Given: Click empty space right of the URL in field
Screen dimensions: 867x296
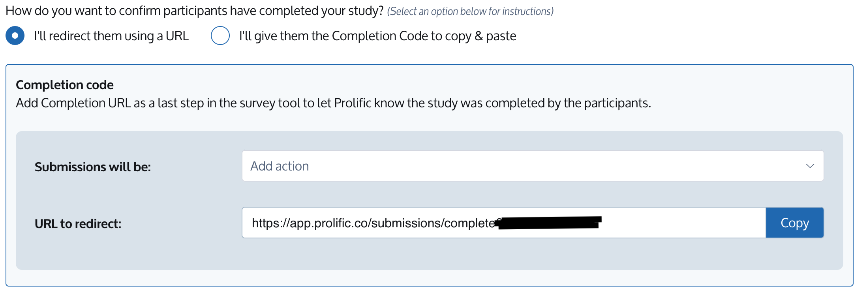Looking at the screenshot, I should pos(683,223).
